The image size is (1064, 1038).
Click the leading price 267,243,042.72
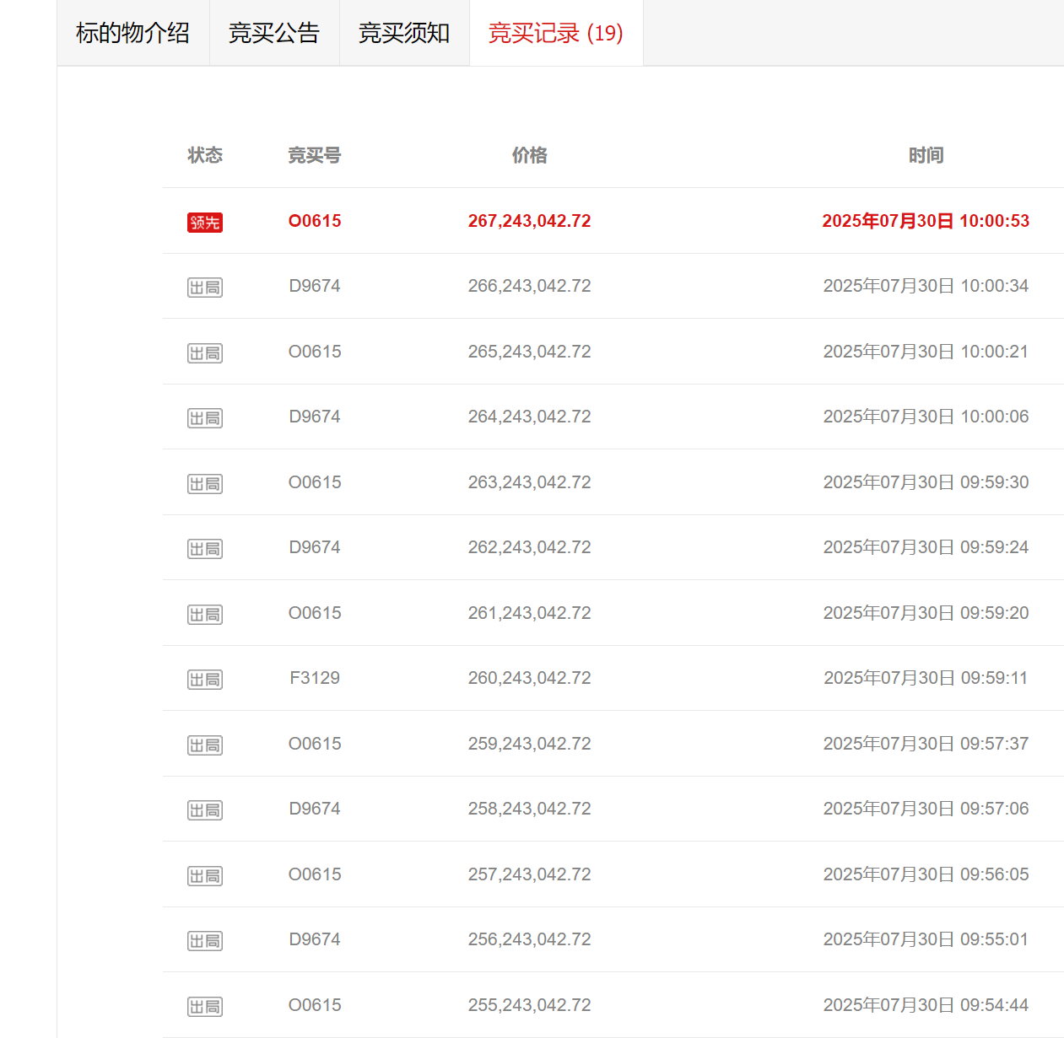pyautogui.click(x=530, y=221)
